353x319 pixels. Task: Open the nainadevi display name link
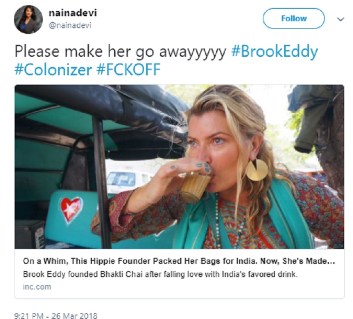click(73, 13)
